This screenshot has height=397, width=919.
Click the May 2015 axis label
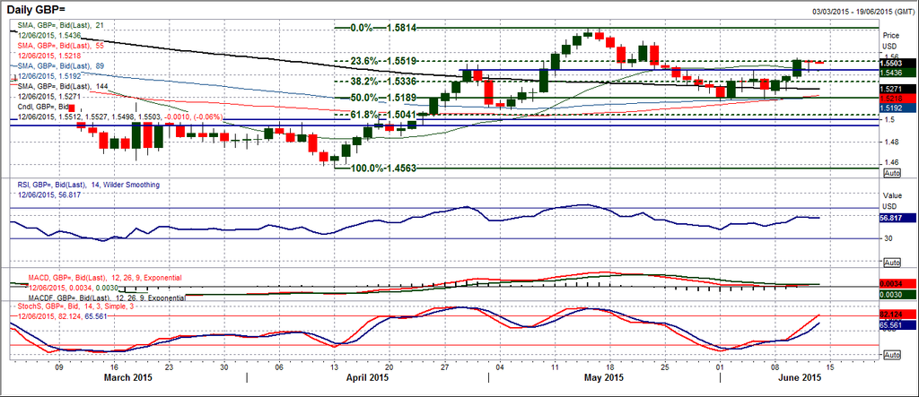(x=606, y=377)
